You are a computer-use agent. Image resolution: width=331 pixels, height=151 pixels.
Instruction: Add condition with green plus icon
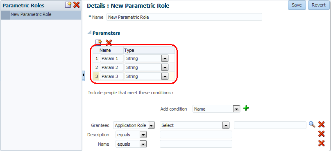click(246, 108)
